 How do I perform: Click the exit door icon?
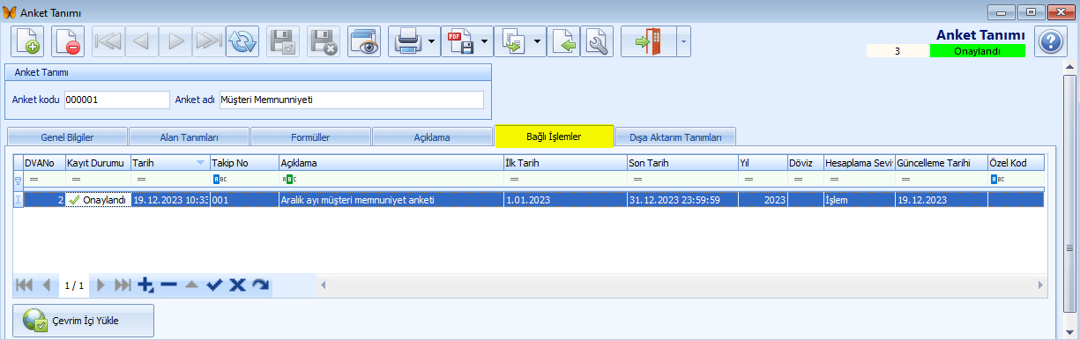point(648,41)
